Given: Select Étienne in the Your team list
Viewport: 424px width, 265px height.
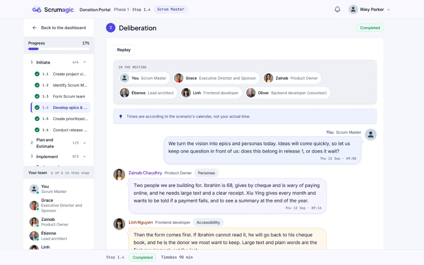Looking at the screenshot, I should [x=59, y=236].
